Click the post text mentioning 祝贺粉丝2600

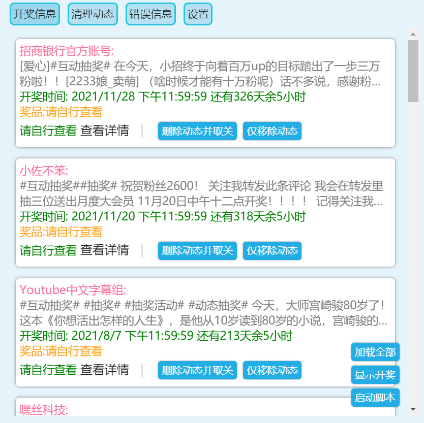(201, 193)
